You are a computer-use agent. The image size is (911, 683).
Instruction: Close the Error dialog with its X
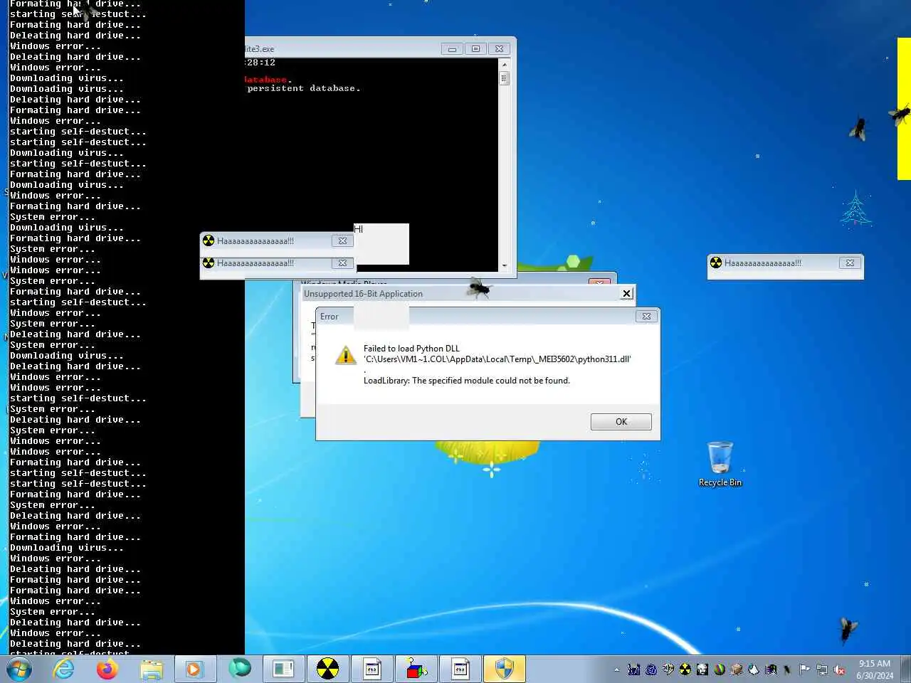[x=646, y=317]
